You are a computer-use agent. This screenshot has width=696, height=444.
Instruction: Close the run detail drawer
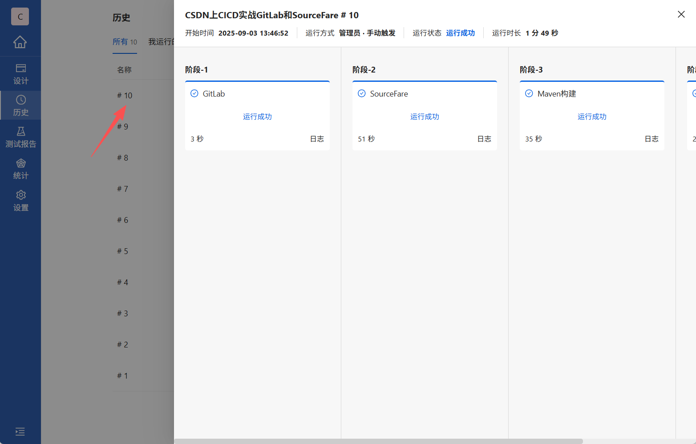coord(681,14)
